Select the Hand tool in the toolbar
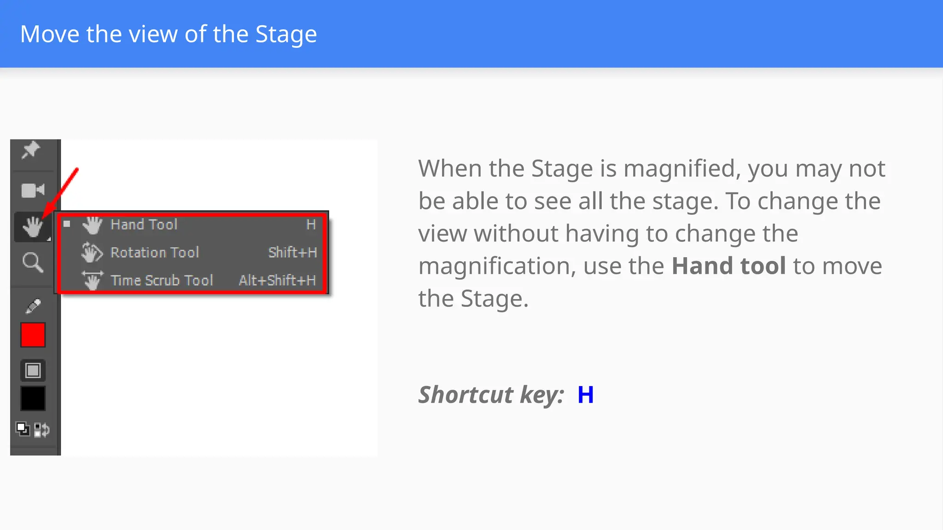Image resolution: width=943 pixels, height=530 pixels. (x=33, y=226)
